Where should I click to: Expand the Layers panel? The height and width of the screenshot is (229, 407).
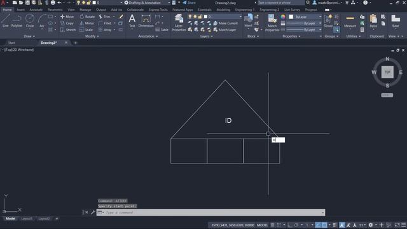(206, 36)
